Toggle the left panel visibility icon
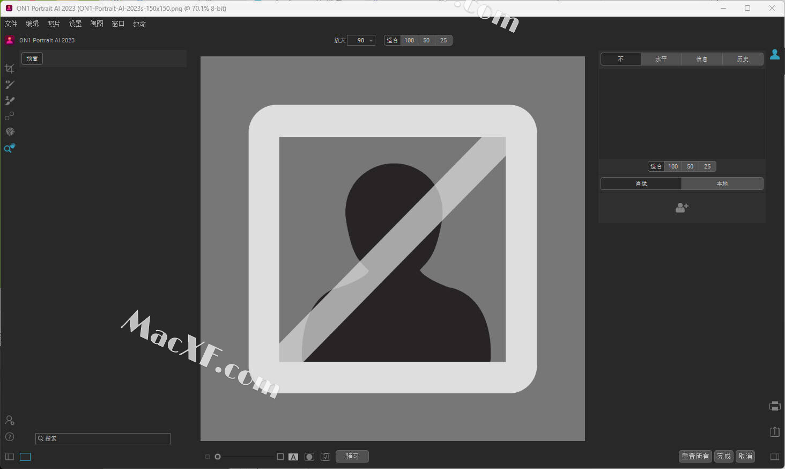 [x=10, y=457]
